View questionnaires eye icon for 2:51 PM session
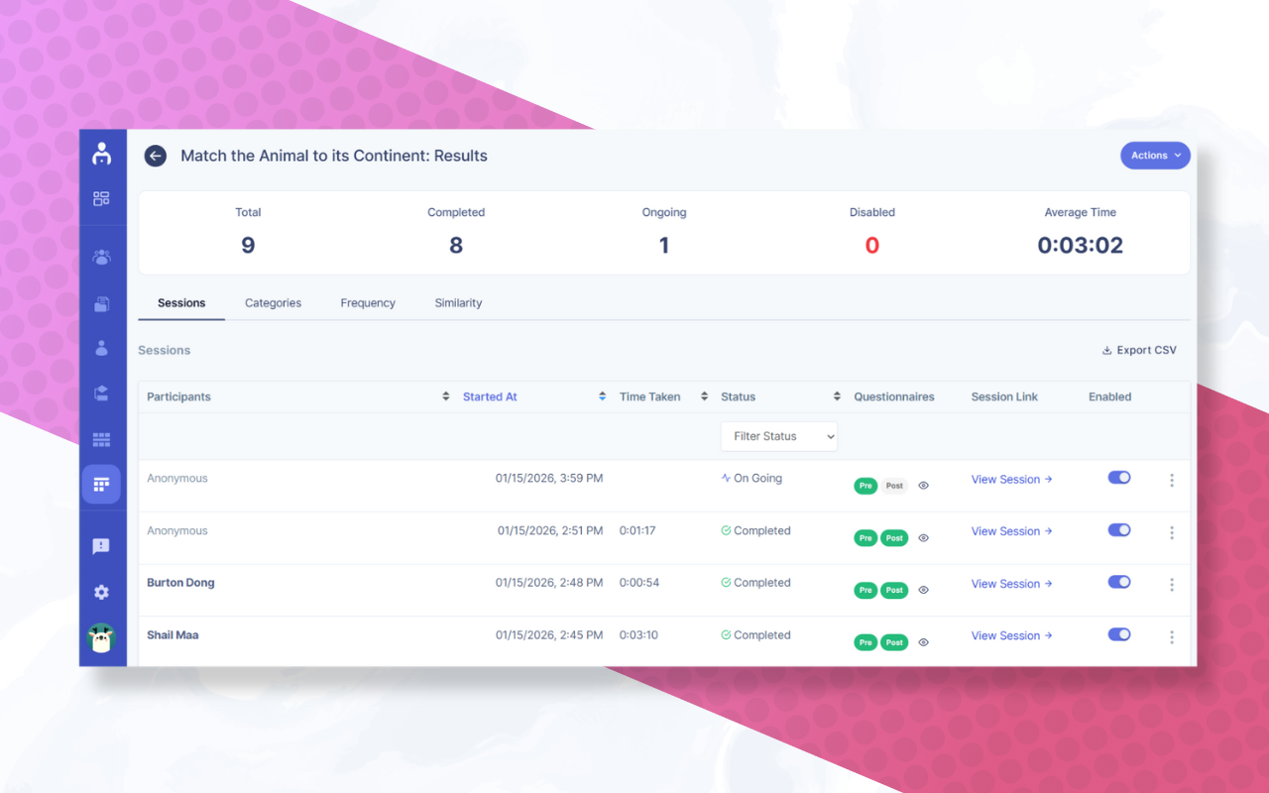 [923, 538]
